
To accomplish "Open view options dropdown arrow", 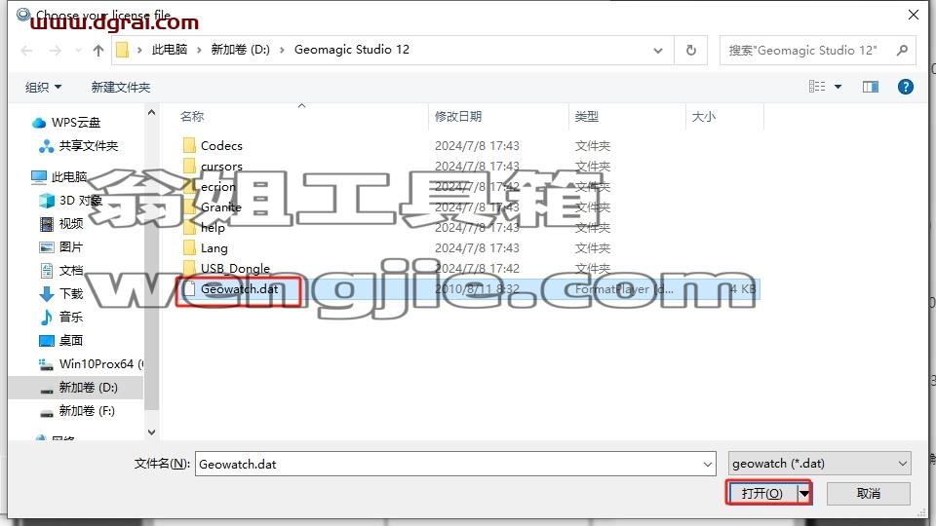I will coord(838,87).
